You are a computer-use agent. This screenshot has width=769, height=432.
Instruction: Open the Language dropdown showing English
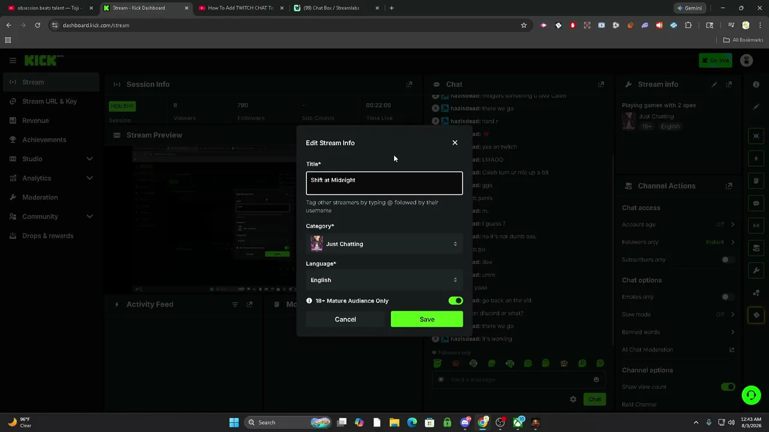tap(384, 280)
